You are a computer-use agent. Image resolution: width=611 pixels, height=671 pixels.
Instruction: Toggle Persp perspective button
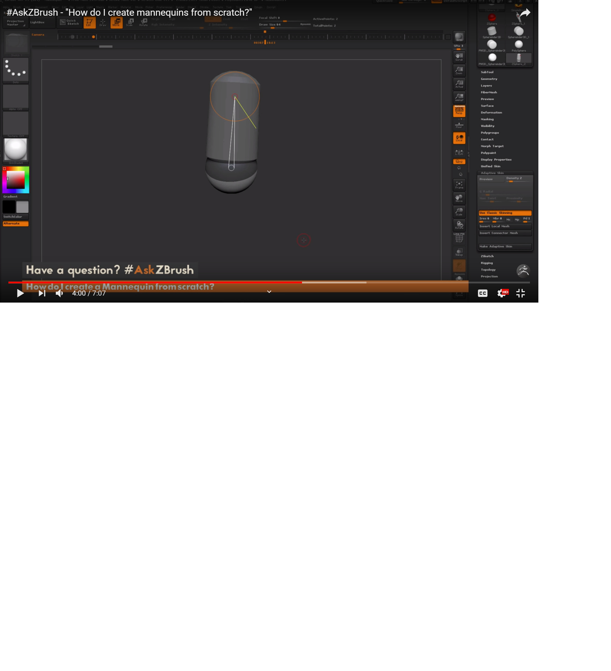point(459,111)
